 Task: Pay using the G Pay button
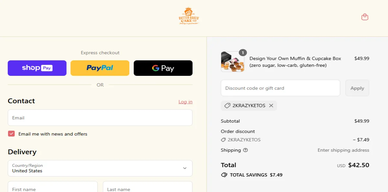click(x=163, y=68)
